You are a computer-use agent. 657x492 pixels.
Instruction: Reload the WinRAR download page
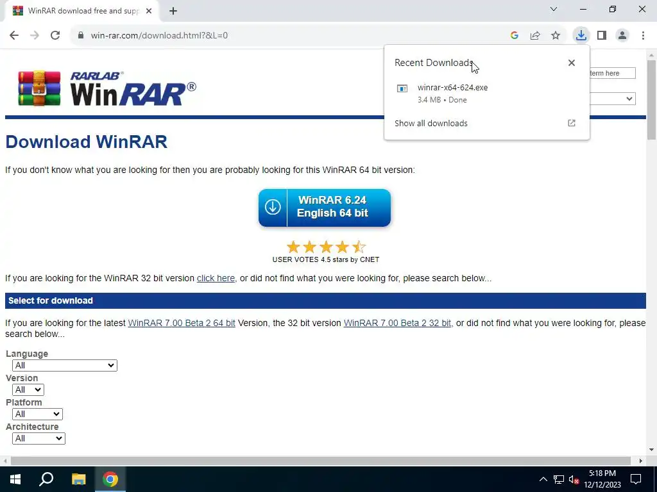coord(55,35)
